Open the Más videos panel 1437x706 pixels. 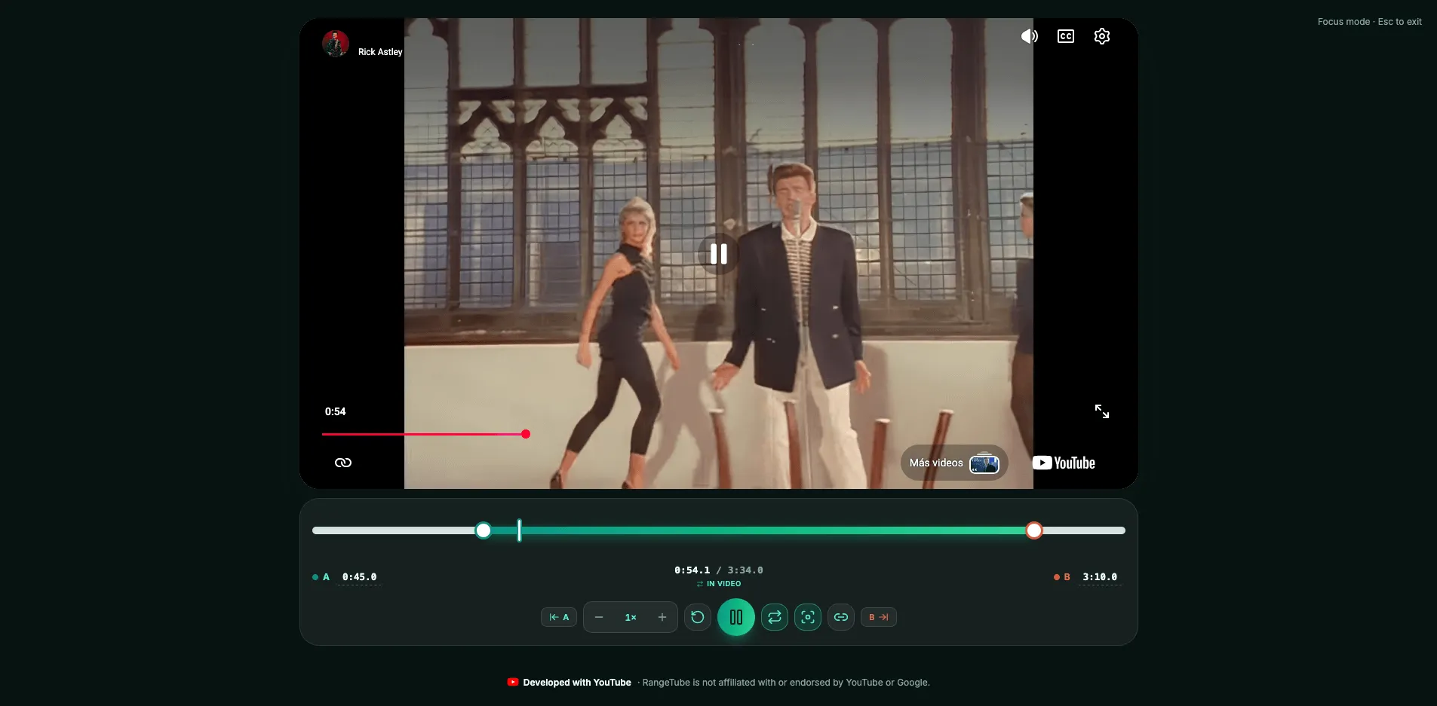coord(954,463)
